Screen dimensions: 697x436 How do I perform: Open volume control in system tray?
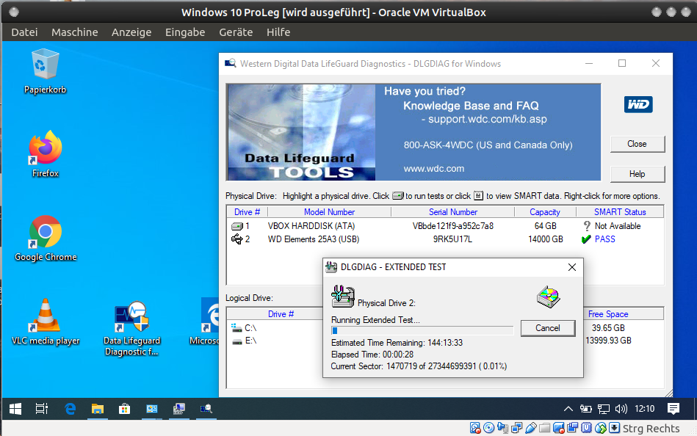tap(621, 409)
